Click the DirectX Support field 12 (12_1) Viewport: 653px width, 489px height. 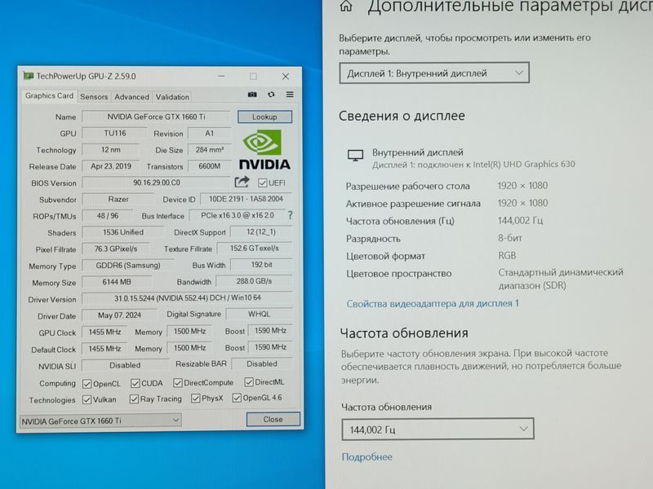pos(261,231)
